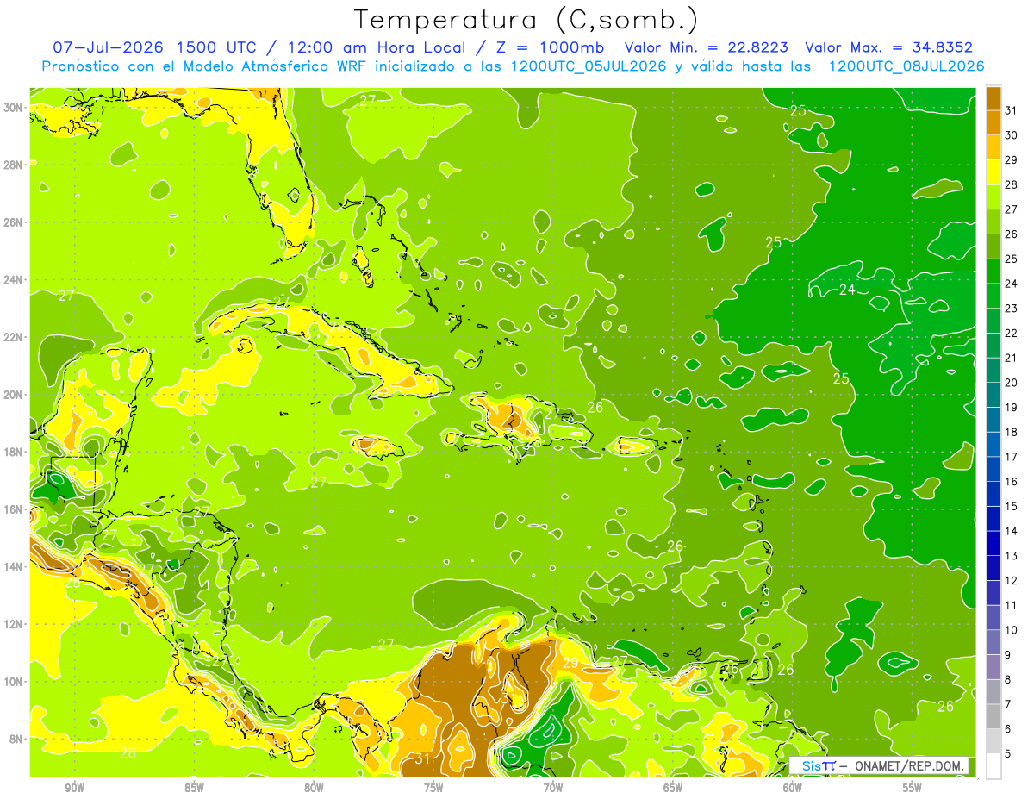Click the '29' contour label on the map

click(570, 662)
